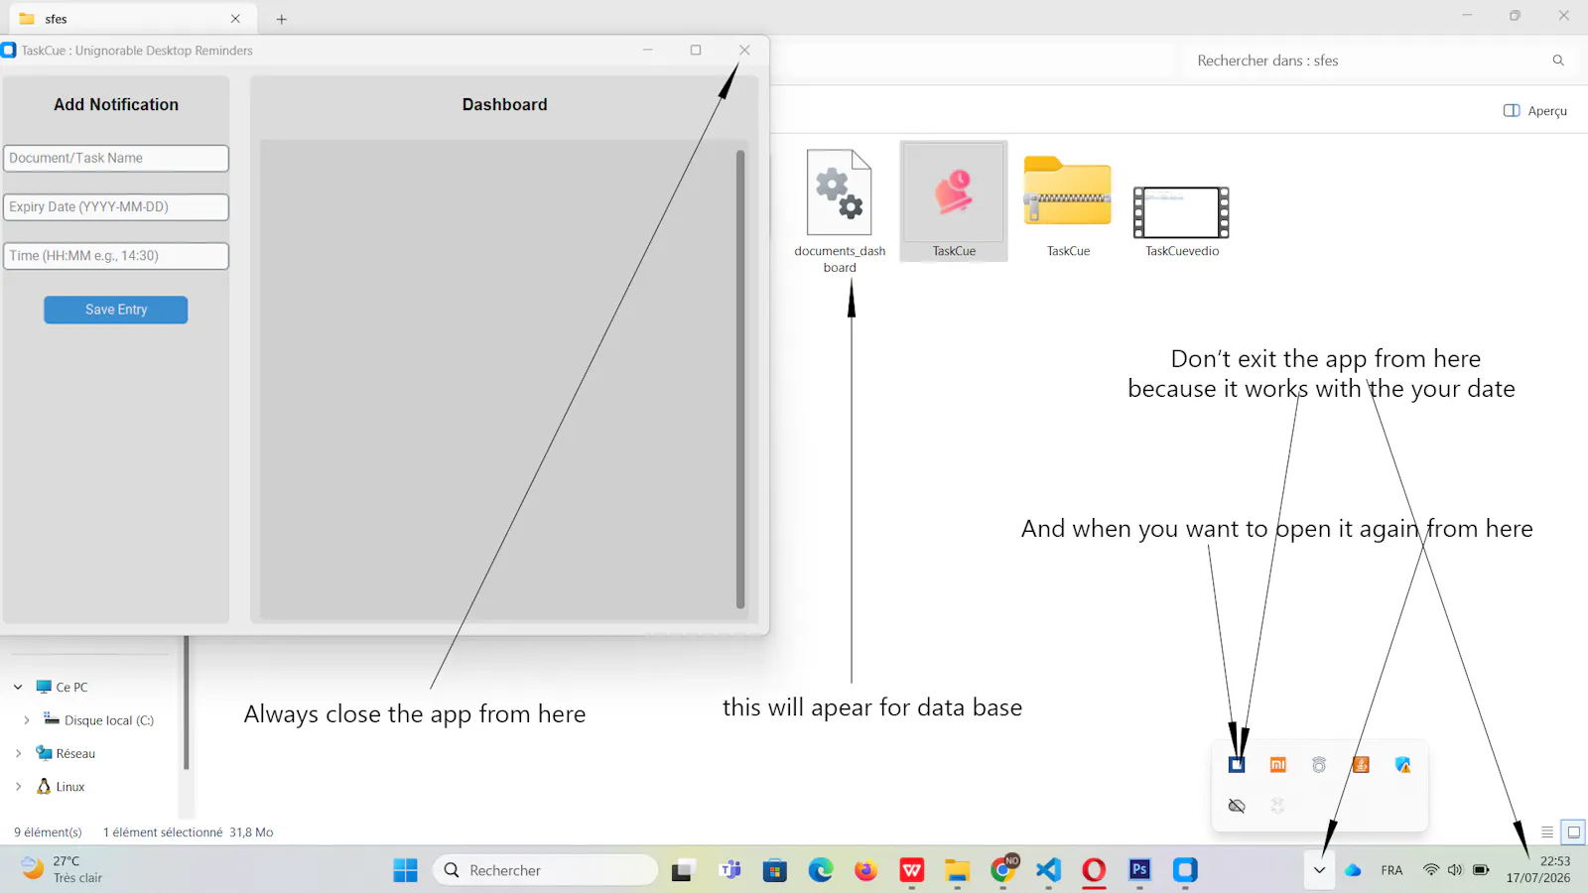This screenshot has width=1588, height=893.
Task: Click the Explorer search magnifier icon
Action: [1558, 61]
